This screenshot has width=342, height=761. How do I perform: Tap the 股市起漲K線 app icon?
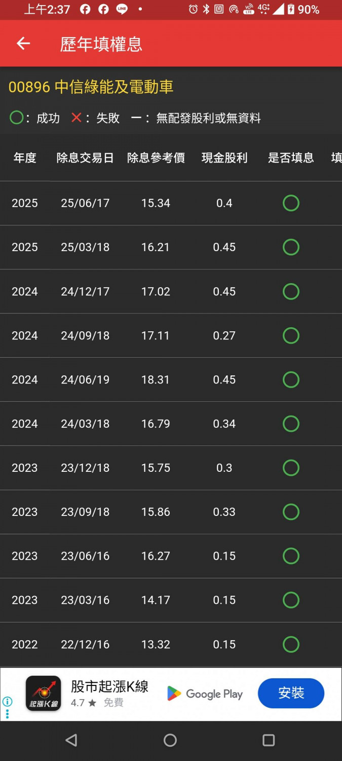(44, 694)
